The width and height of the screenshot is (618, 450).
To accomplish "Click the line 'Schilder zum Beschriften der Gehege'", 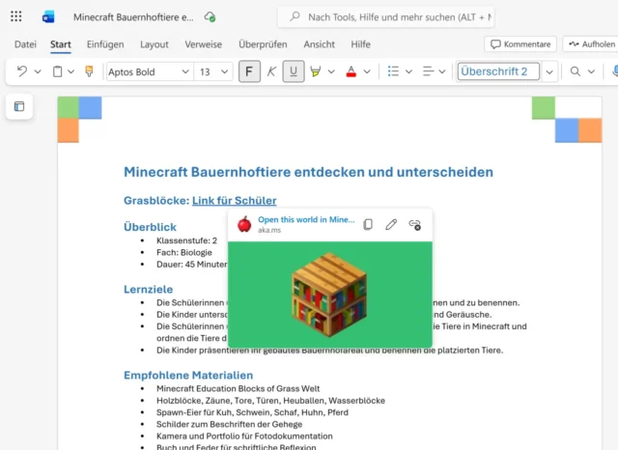I will tap(230, 424).
